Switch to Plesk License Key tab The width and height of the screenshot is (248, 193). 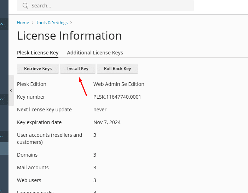click(x=38, y=53)
